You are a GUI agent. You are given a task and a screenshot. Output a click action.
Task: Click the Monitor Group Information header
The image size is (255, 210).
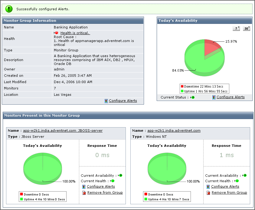click(73, 21)
